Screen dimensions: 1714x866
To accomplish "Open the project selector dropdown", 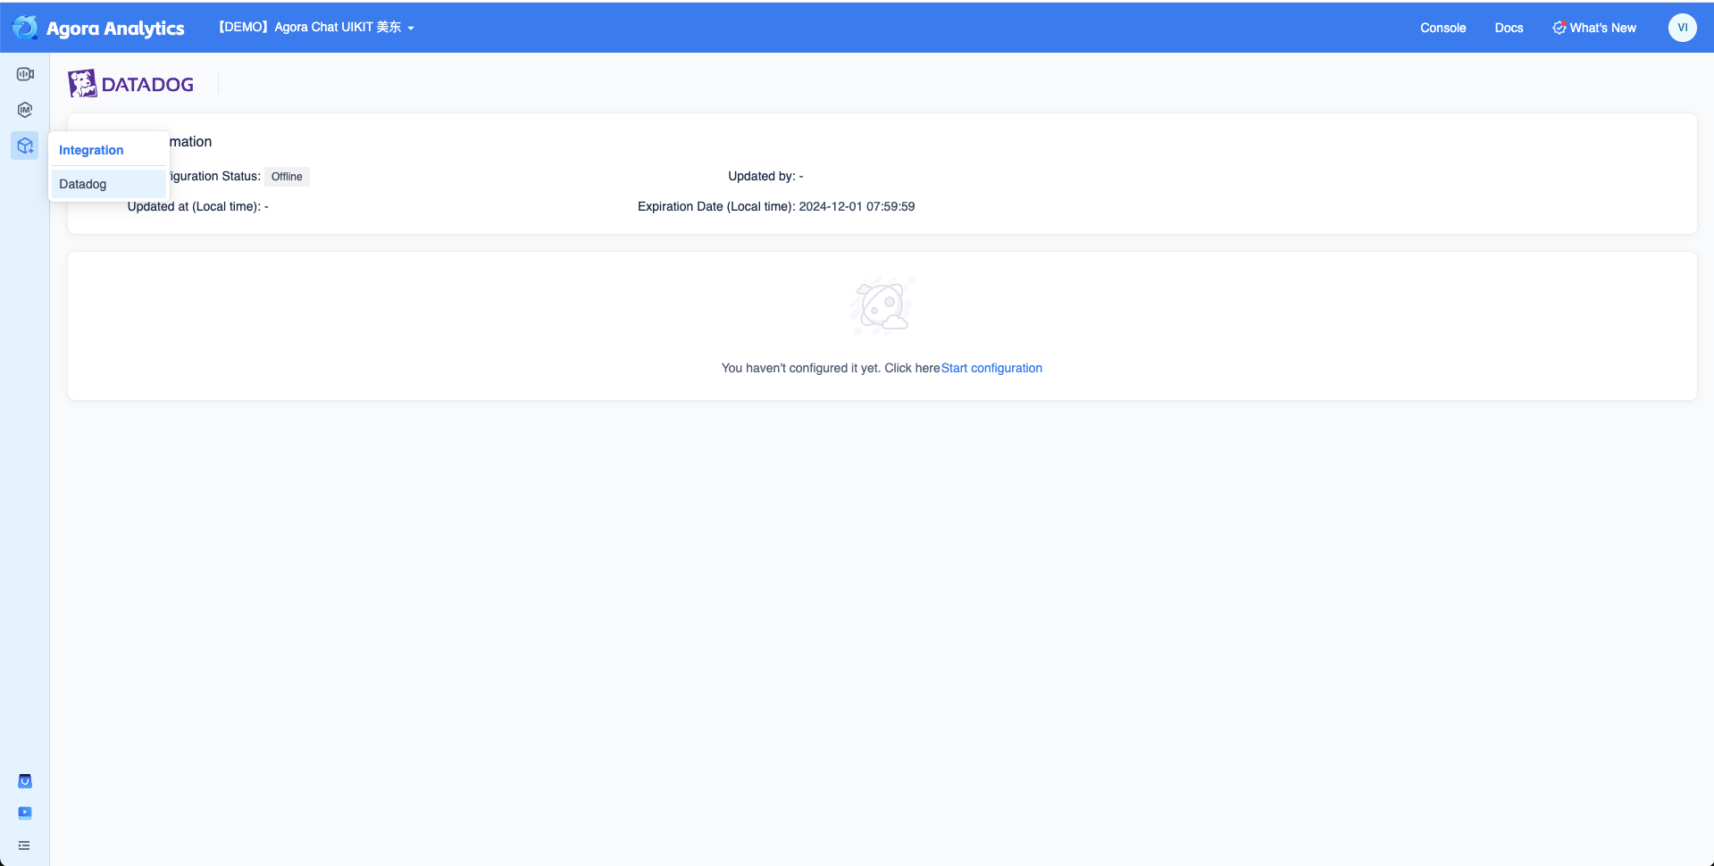I will point(316,28).
